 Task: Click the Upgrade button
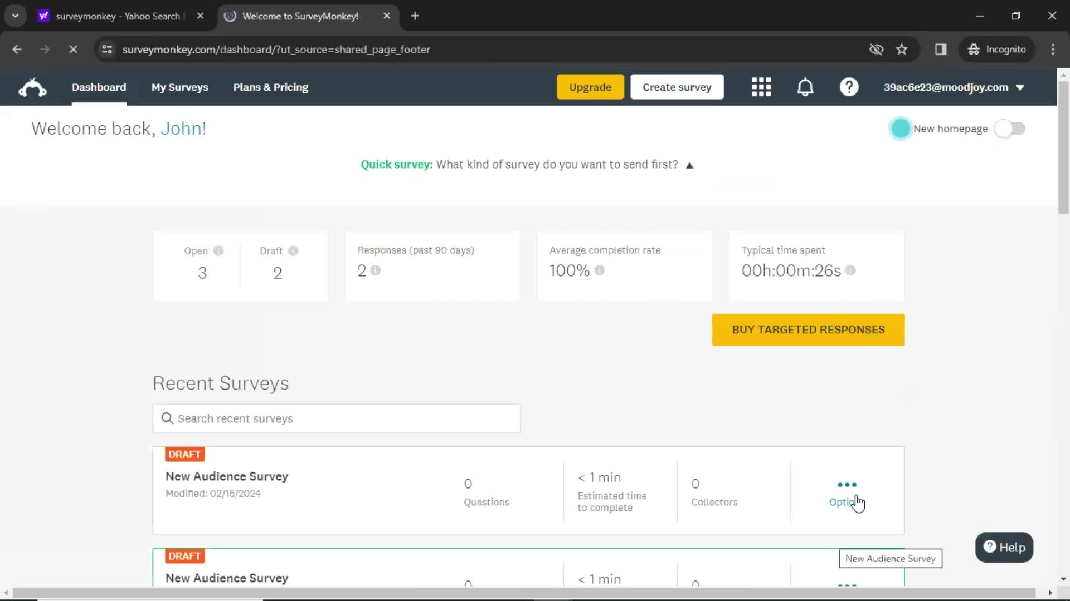pos(590,87)
